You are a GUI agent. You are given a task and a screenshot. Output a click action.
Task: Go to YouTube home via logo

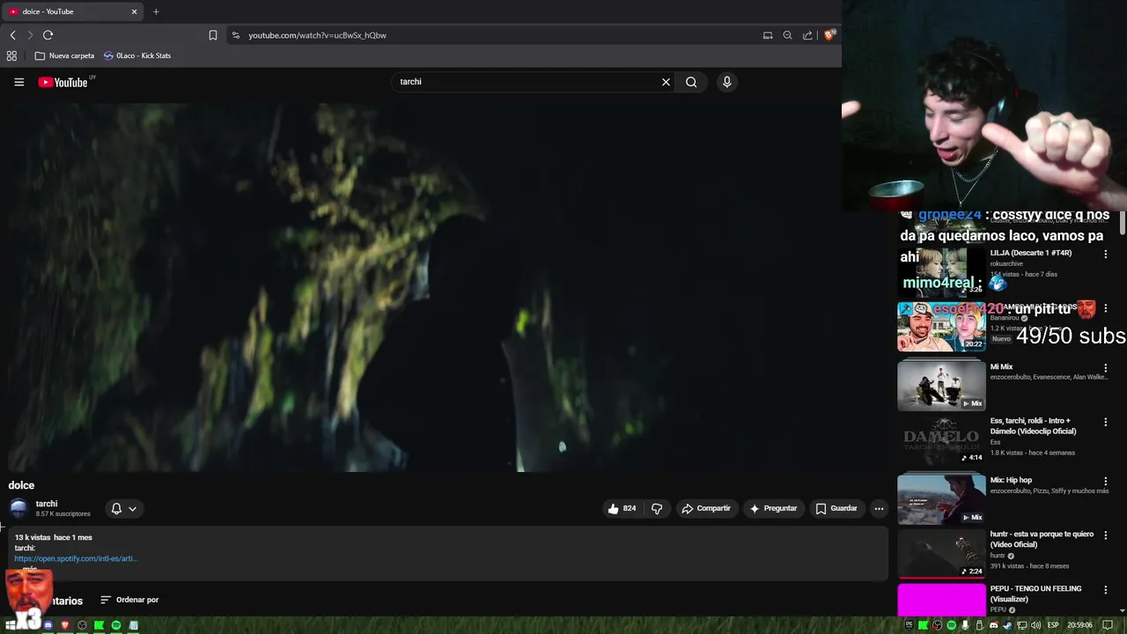coord(63,82)
